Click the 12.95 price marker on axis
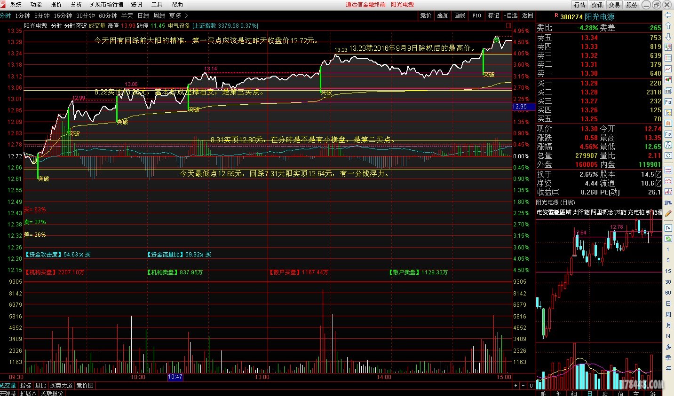674x396 pixels. [523, 107]
